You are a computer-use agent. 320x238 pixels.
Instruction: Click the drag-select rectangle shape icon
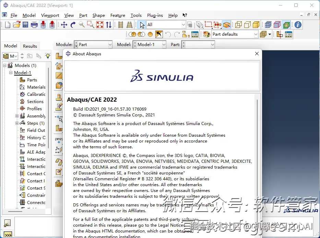pyautogui.click(x=209, y=25)
